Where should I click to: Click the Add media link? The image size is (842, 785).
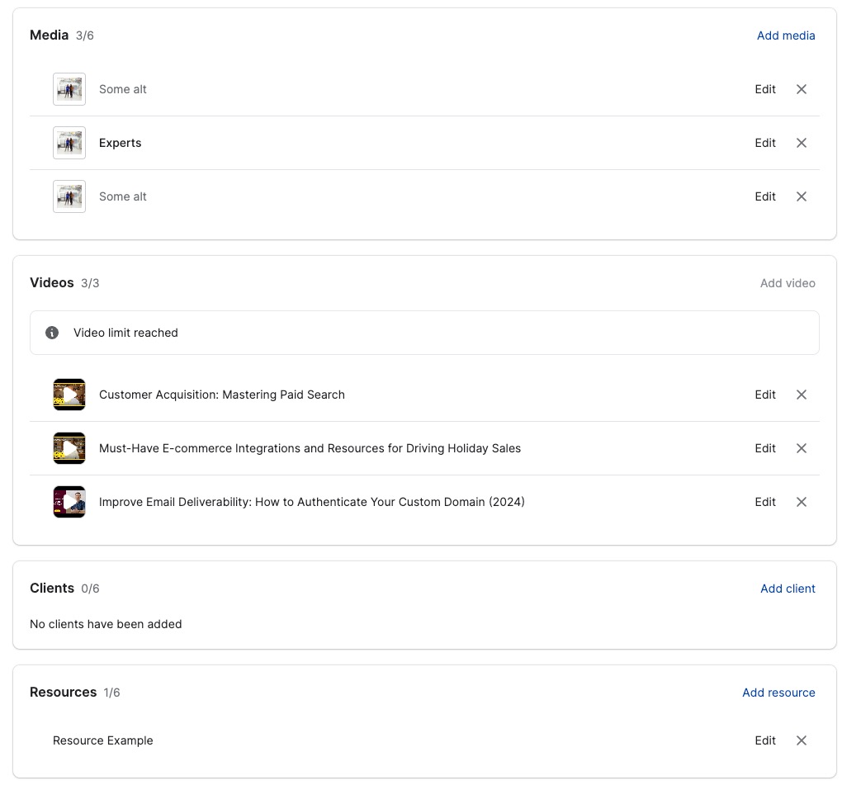click(786, 35)
